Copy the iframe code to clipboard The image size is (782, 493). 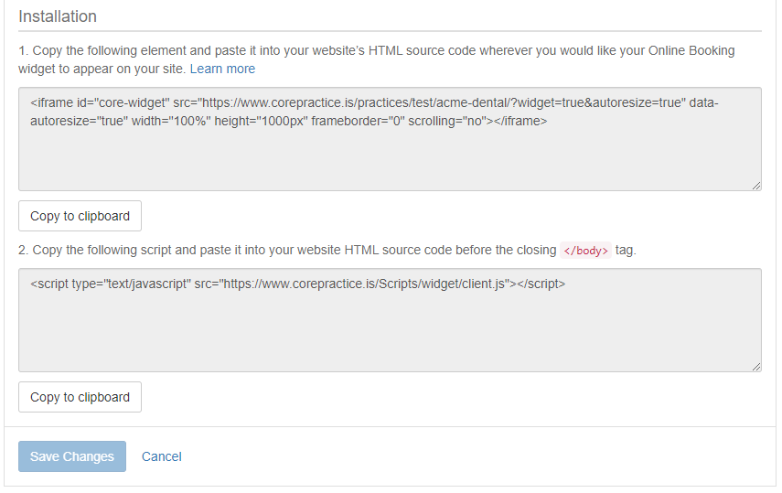point(80,216)
